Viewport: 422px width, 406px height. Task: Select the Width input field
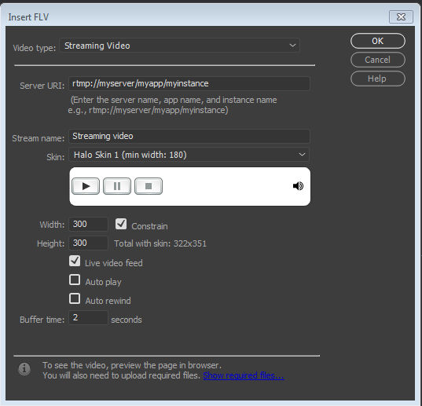pyautogui.click(x=88, y=224)
